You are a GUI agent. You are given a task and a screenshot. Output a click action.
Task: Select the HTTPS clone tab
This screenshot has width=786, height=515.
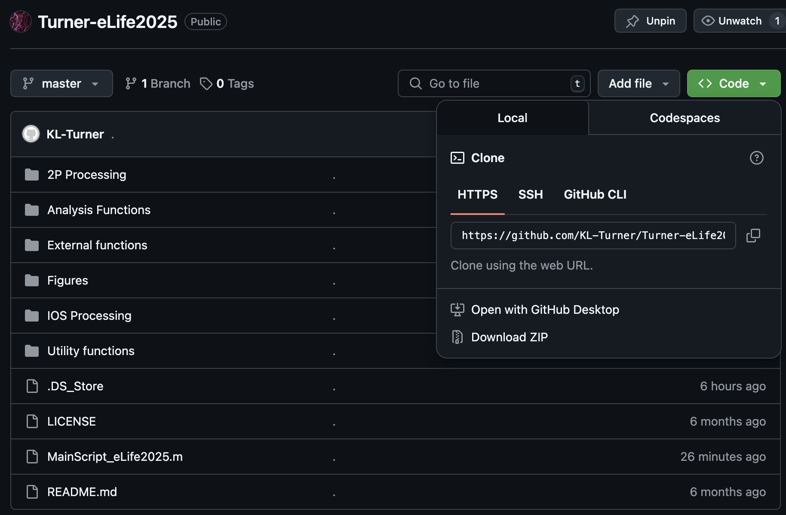point(477,195)
